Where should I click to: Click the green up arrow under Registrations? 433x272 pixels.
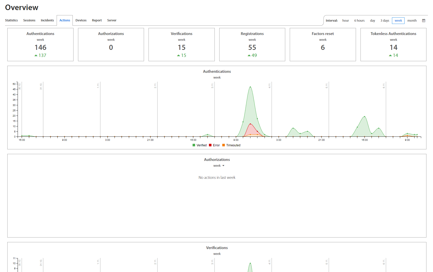(x=249, y=55)
